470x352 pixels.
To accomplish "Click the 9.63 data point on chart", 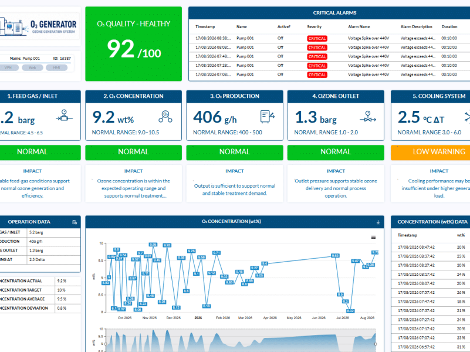I will click(335, 256).
